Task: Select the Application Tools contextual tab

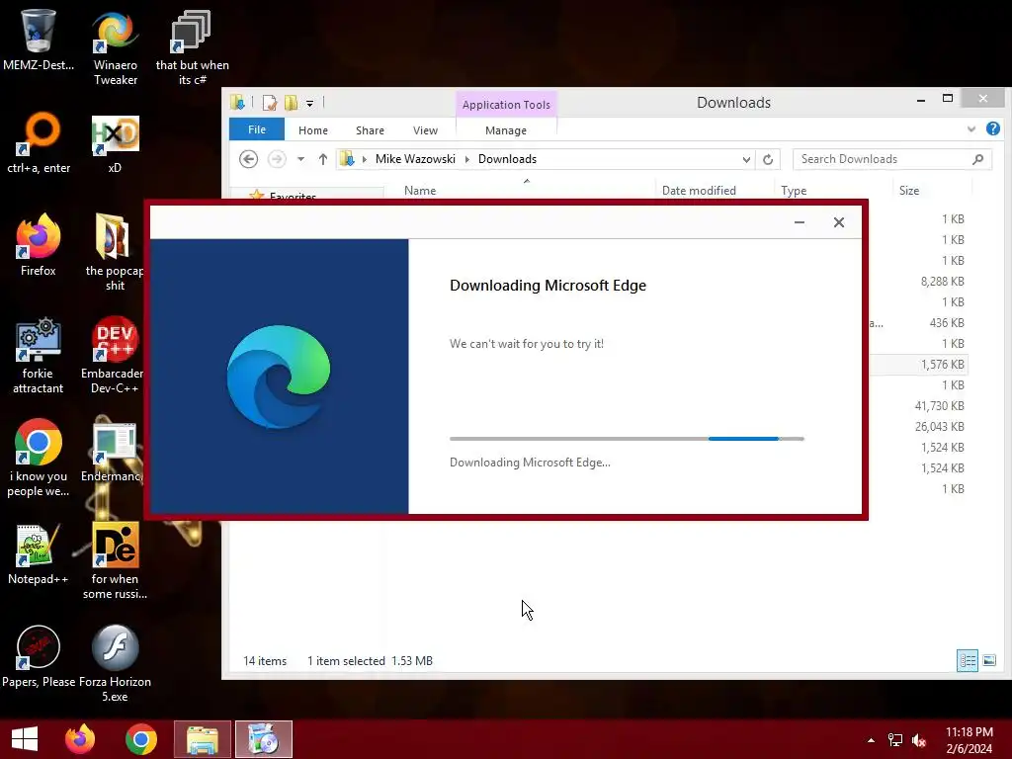Action: [506, 105]
